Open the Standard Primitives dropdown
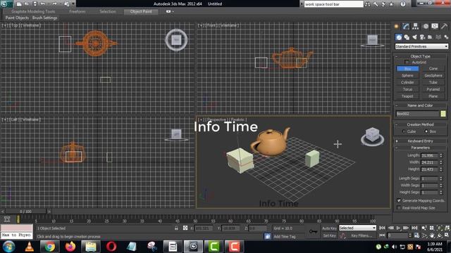Image resolution: width=451 pixels, height=253 pixels. coord(421,46)
